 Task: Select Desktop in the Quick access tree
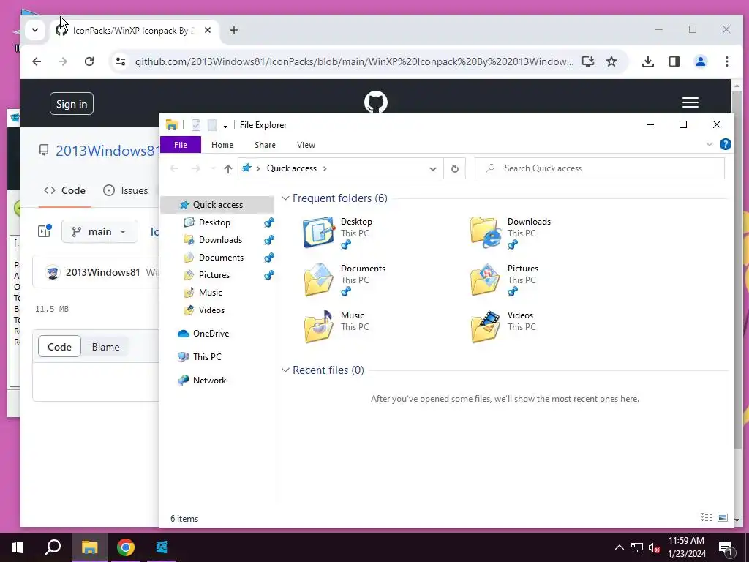coord(214,222)
